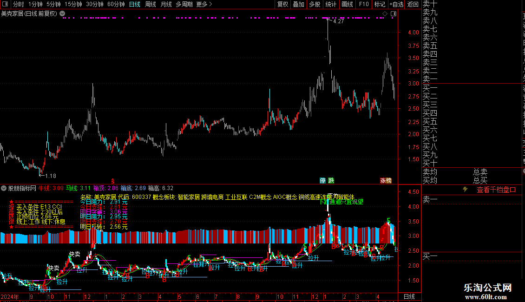The image size is (525, 302).
Task: Click the 卖均 label
Action: pos(430,172)
